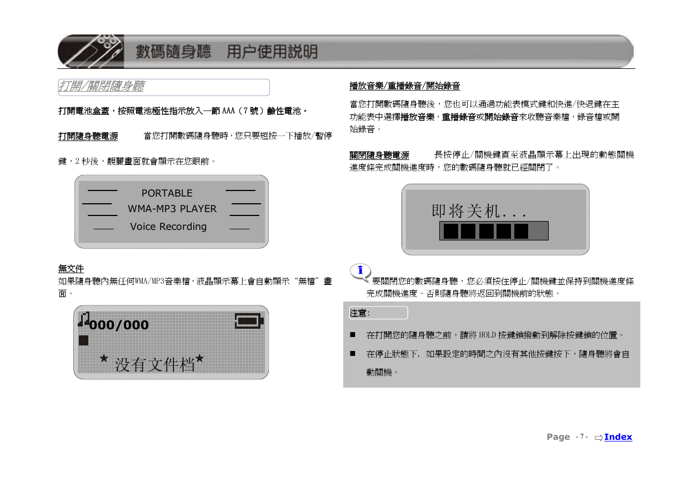
Task: Click the music note icon beside 000/000
Action: coord(83,319)
